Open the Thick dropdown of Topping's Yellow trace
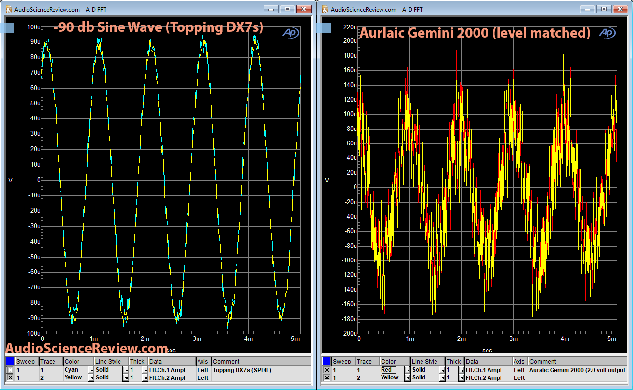 pos(145,377)
